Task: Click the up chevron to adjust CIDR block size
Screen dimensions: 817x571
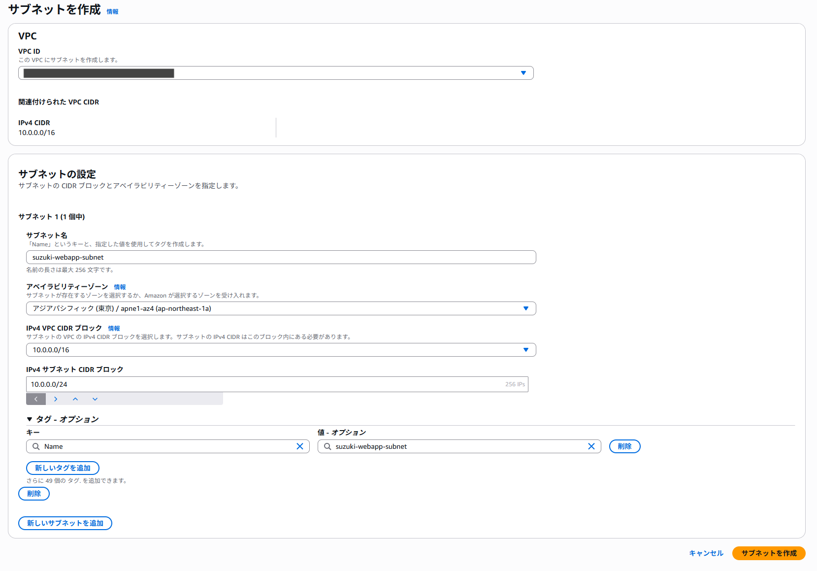Action: pos(75,399)
